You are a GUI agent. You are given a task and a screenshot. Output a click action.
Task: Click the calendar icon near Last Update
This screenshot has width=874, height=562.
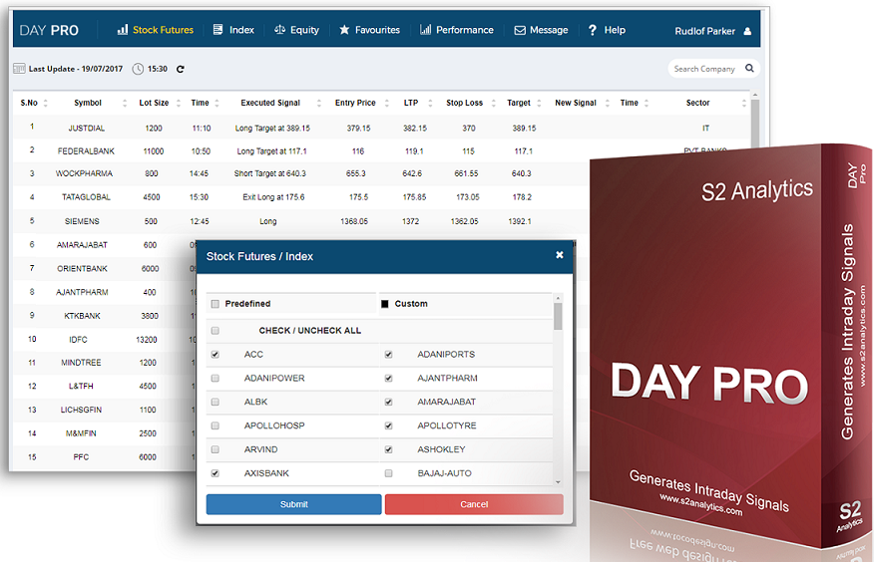click(19, 69)
